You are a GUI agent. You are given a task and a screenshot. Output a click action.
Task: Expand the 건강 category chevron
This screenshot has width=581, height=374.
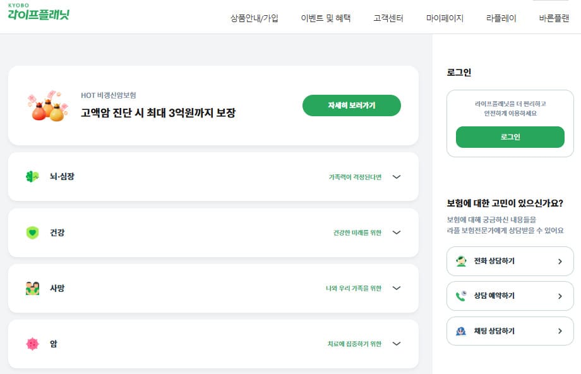(x=397, y=232)
